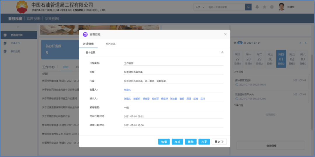Click recipient link 简朝明
The width and height of the screenshot is (315, 157).
[x=137, y=99]
